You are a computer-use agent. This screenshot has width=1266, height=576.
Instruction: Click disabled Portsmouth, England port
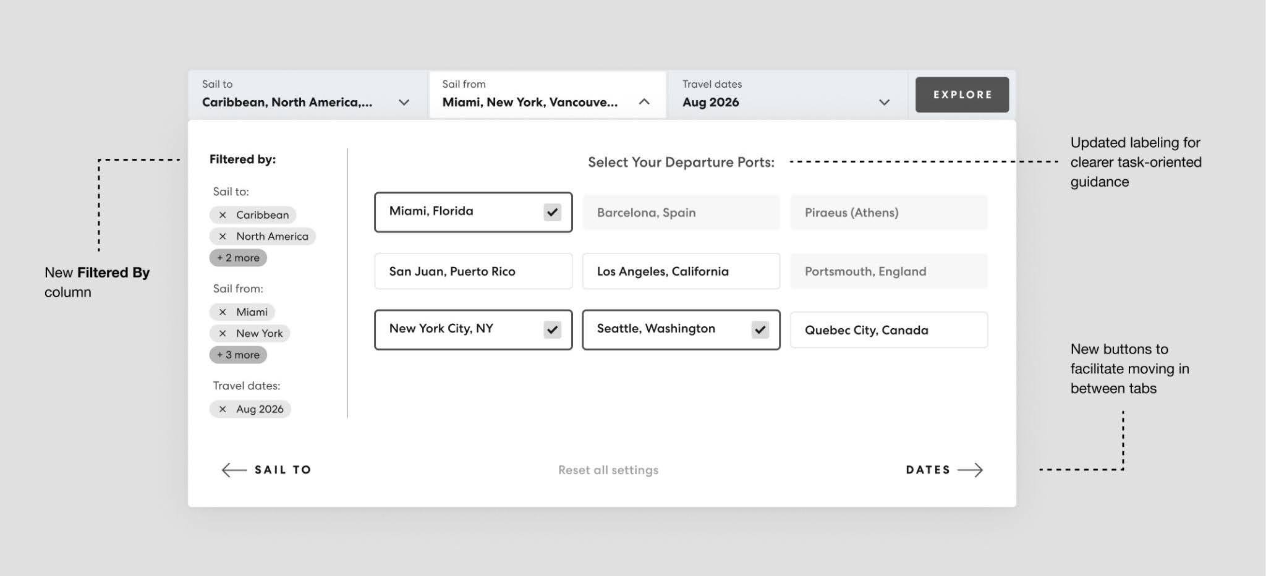tap(889, 271)
